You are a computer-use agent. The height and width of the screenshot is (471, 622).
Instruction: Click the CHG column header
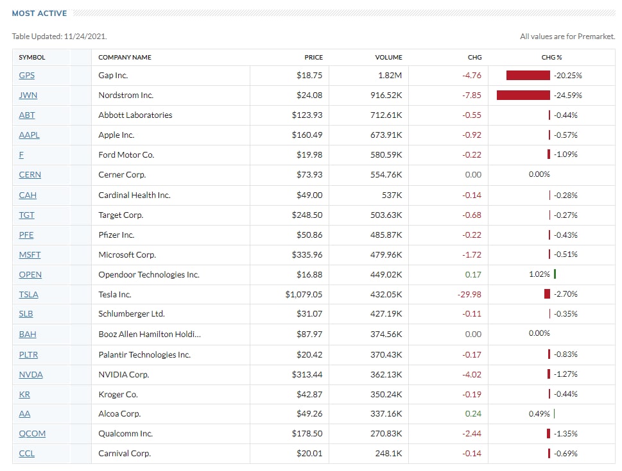pyautogui.click(x=474, y=58)
